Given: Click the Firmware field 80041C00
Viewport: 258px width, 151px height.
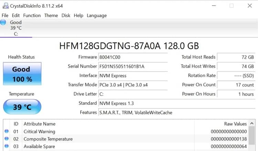Looking at the screenshot, I should pos(133,57).
